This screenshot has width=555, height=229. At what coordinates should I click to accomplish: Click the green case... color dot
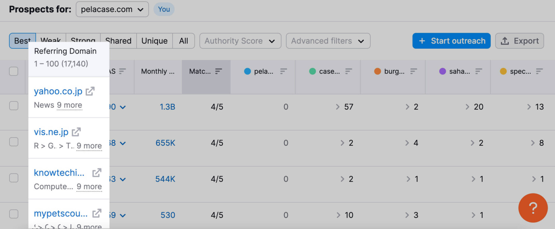pyautogui.click(x=313, y=71)
